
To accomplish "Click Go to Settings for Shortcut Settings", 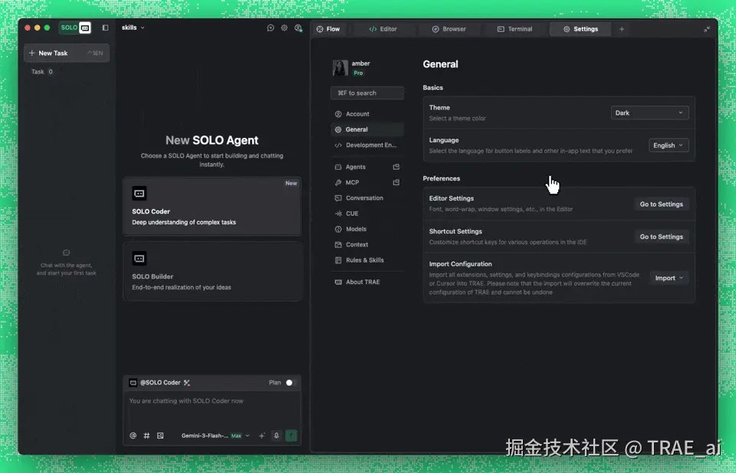I will click(x=662, y=236).
